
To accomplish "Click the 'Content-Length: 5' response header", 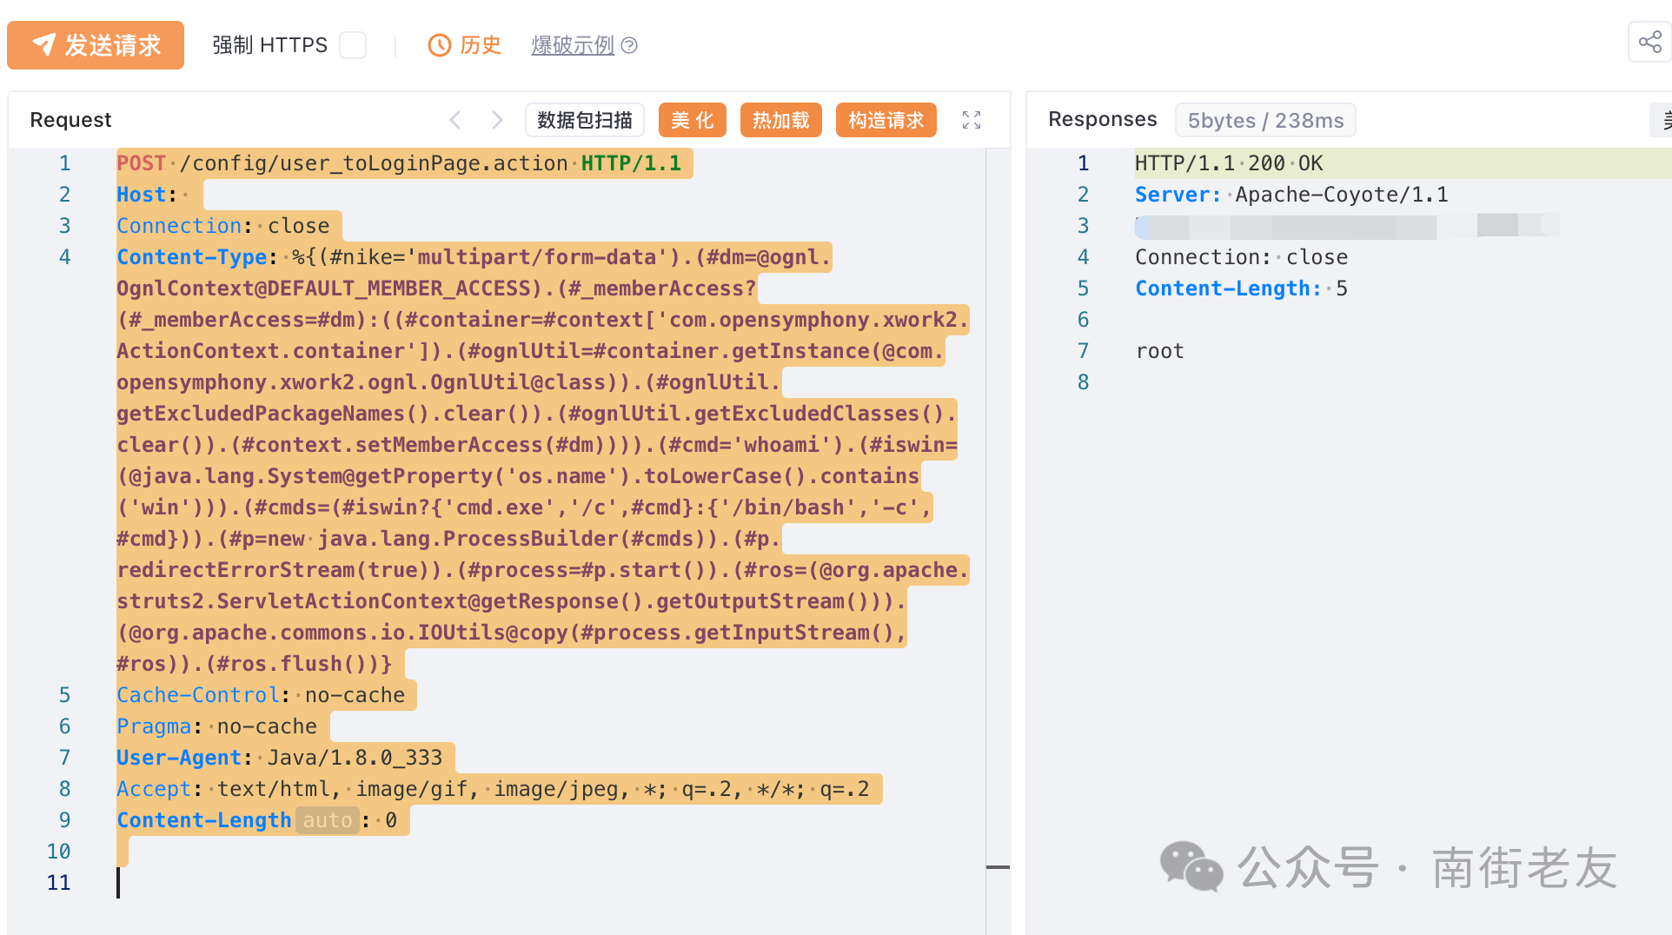I will coord(1241,288).
